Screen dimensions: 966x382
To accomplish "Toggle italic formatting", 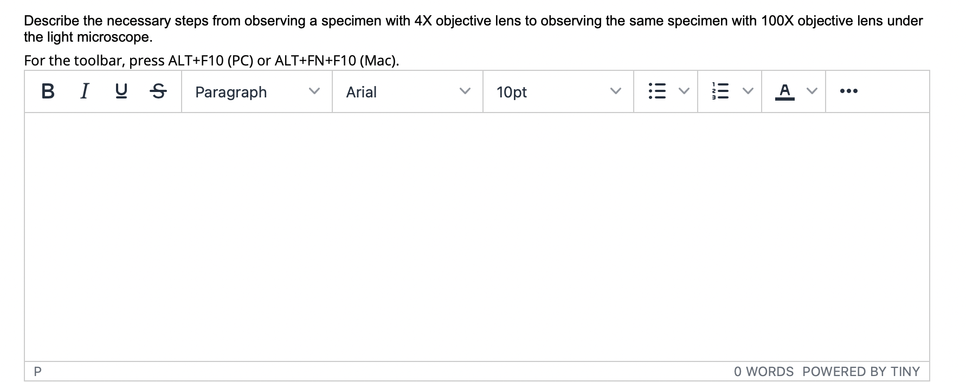I will 84,92.
